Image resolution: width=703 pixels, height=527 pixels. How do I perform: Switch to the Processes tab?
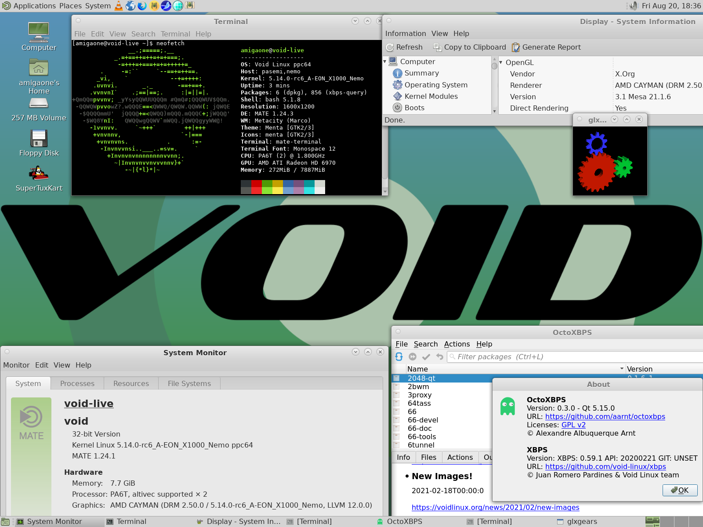[x=77, y=383]
